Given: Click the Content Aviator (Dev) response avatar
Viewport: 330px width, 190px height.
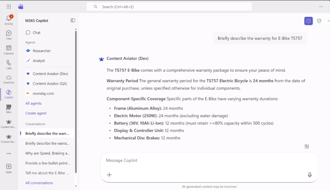Looking at the screenshot, I should 101,59.
